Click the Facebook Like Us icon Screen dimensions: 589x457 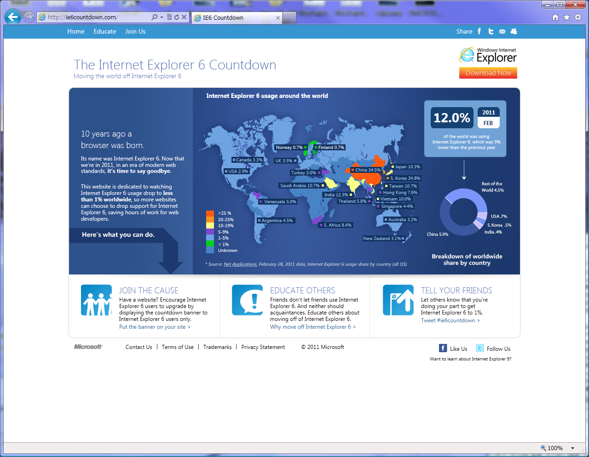click(443, 348)
